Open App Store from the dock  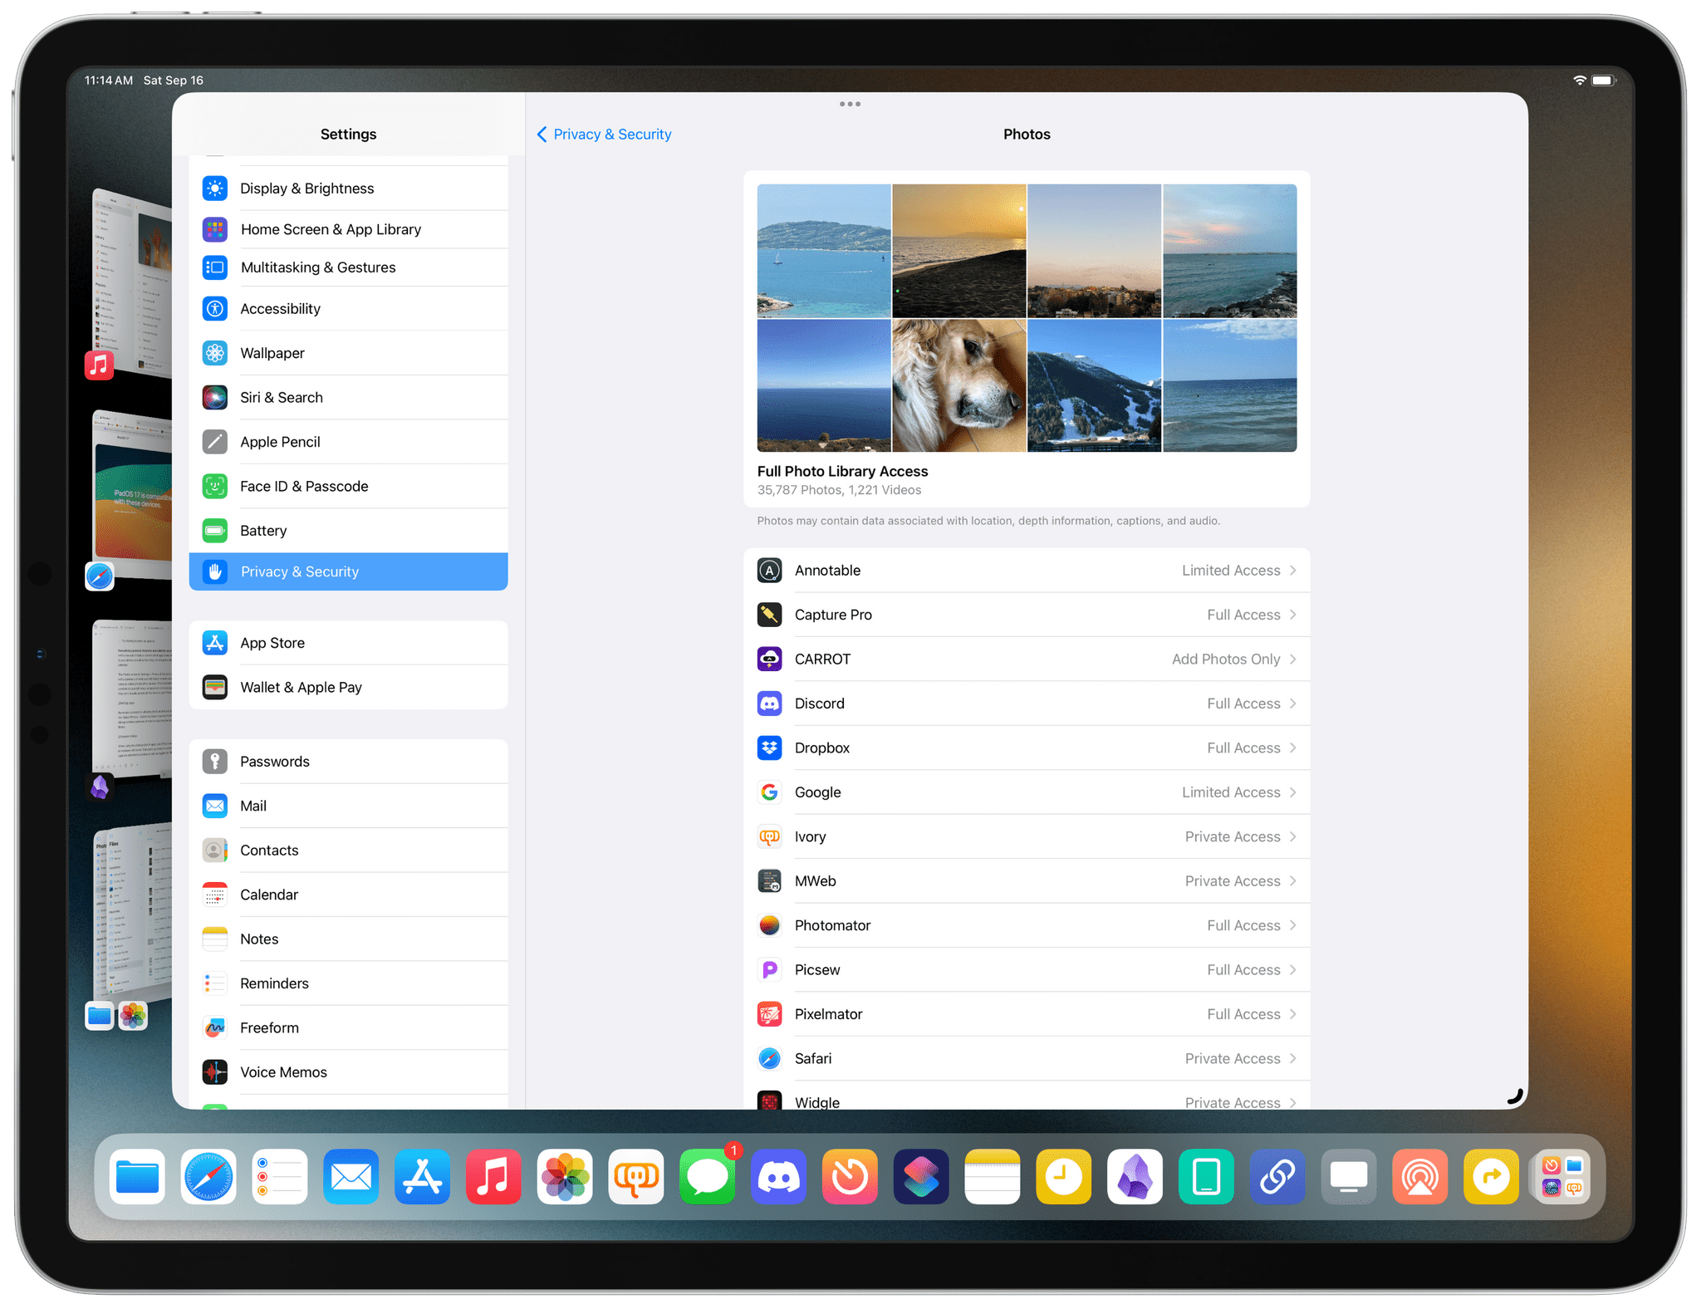(x=422, y=1177)
